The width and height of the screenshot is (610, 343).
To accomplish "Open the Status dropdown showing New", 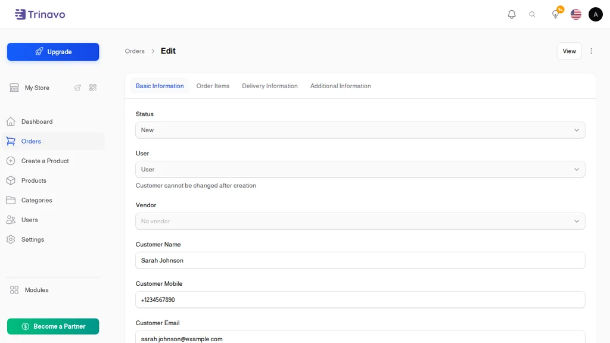I will coord(360,130).
